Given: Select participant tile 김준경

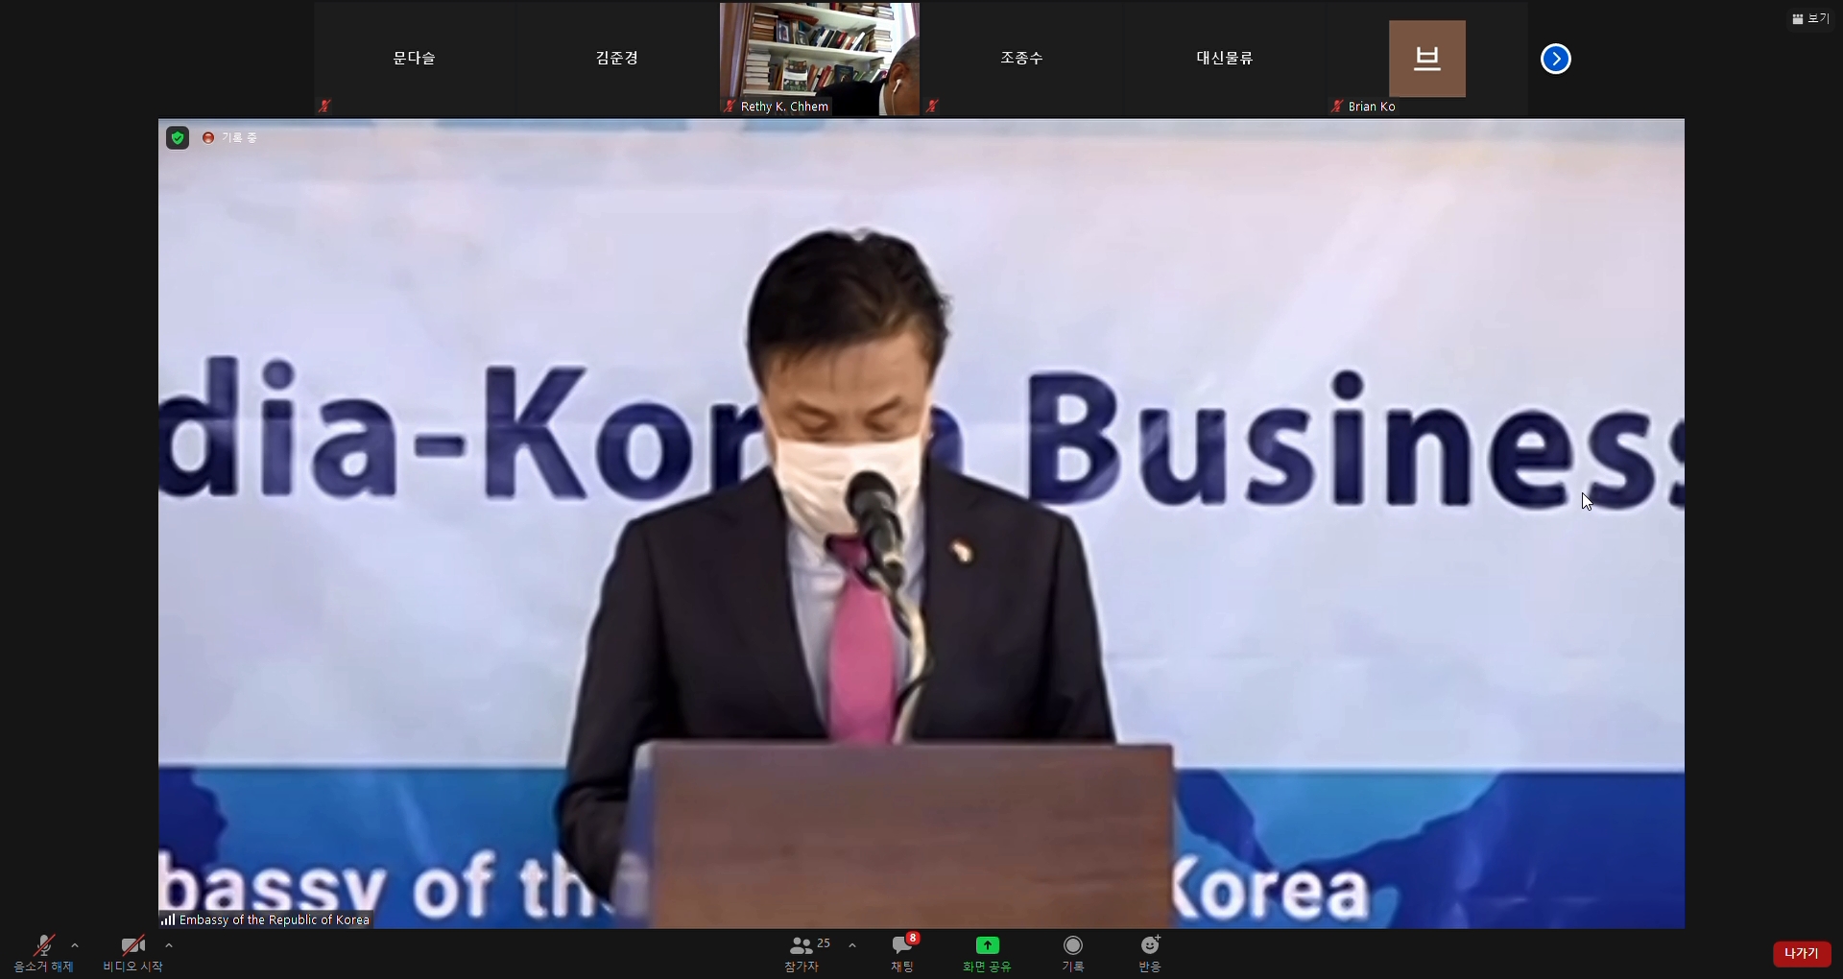Looking at the screenshot, I should 617,59.
